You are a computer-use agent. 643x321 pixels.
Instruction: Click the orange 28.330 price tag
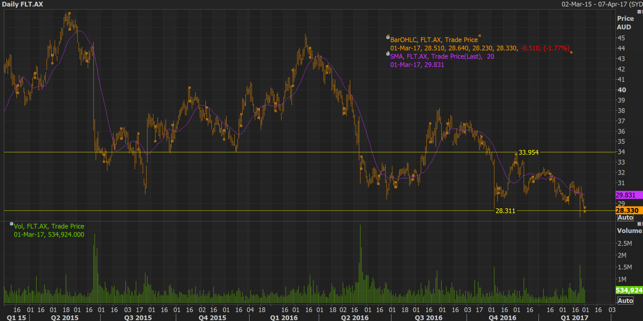[629, 211]
